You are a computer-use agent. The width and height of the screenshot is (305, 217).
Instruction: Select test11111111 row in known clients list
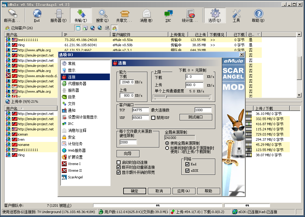pos(133,40)
